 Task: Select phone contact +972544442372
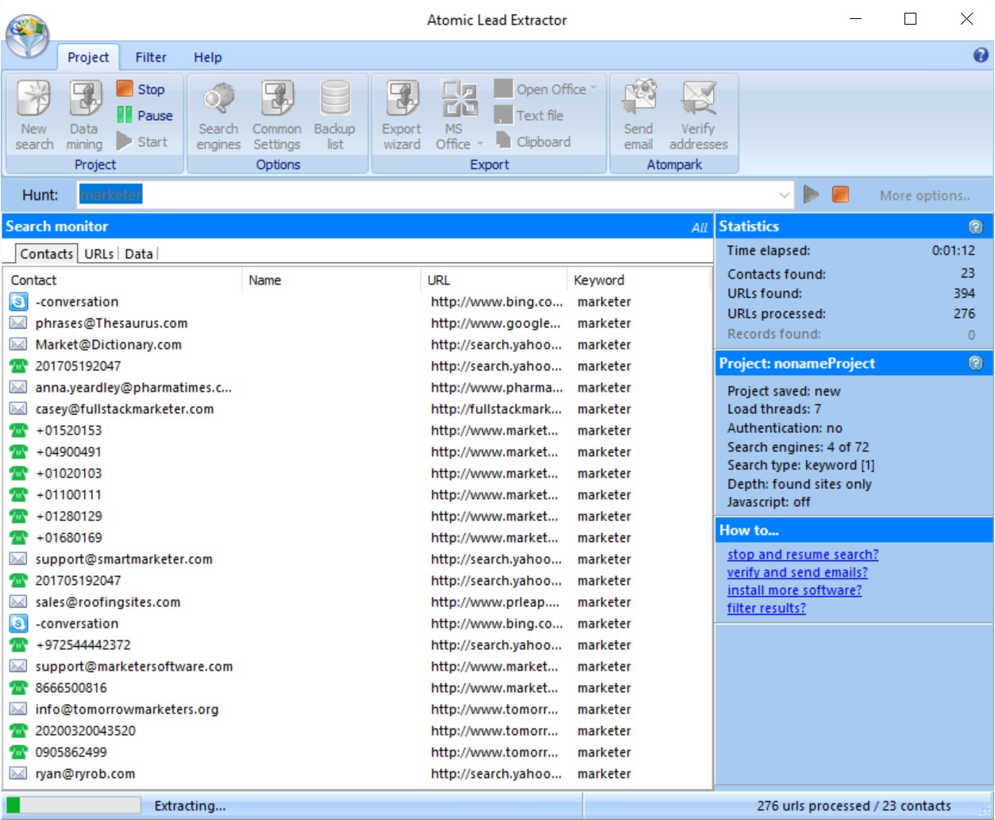[x=357, y=645]
